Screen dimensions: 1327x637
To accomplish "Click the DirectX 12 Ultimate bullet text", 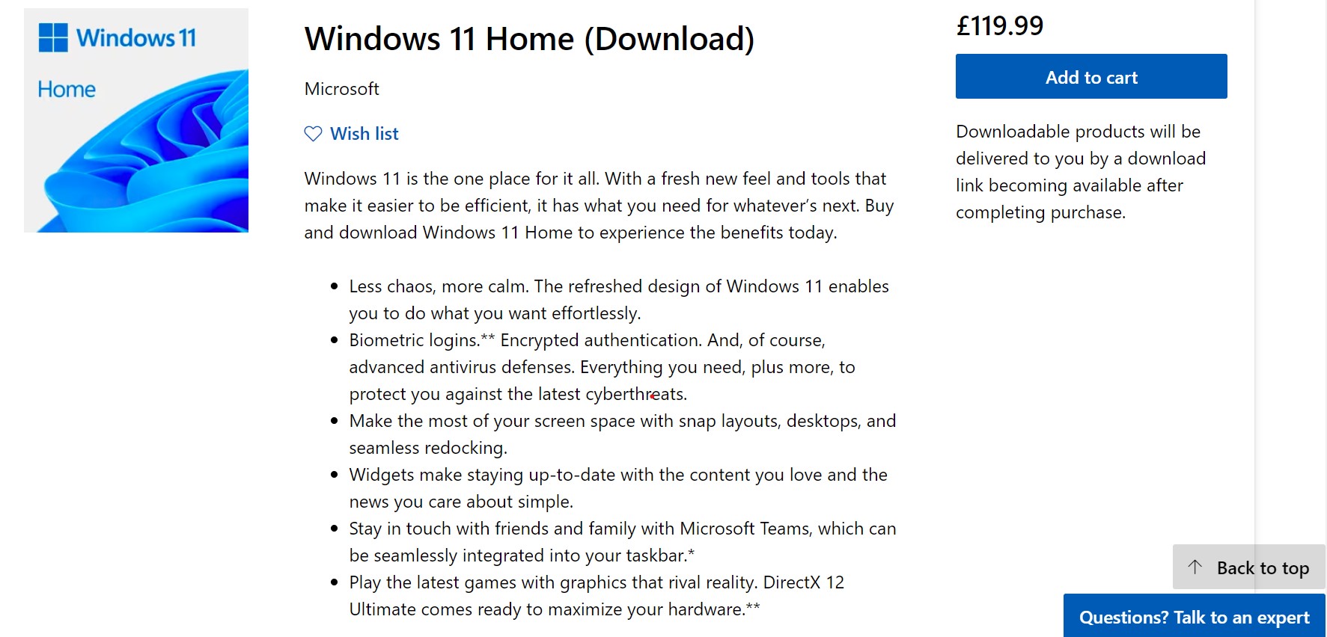I will tap(597, 596).
